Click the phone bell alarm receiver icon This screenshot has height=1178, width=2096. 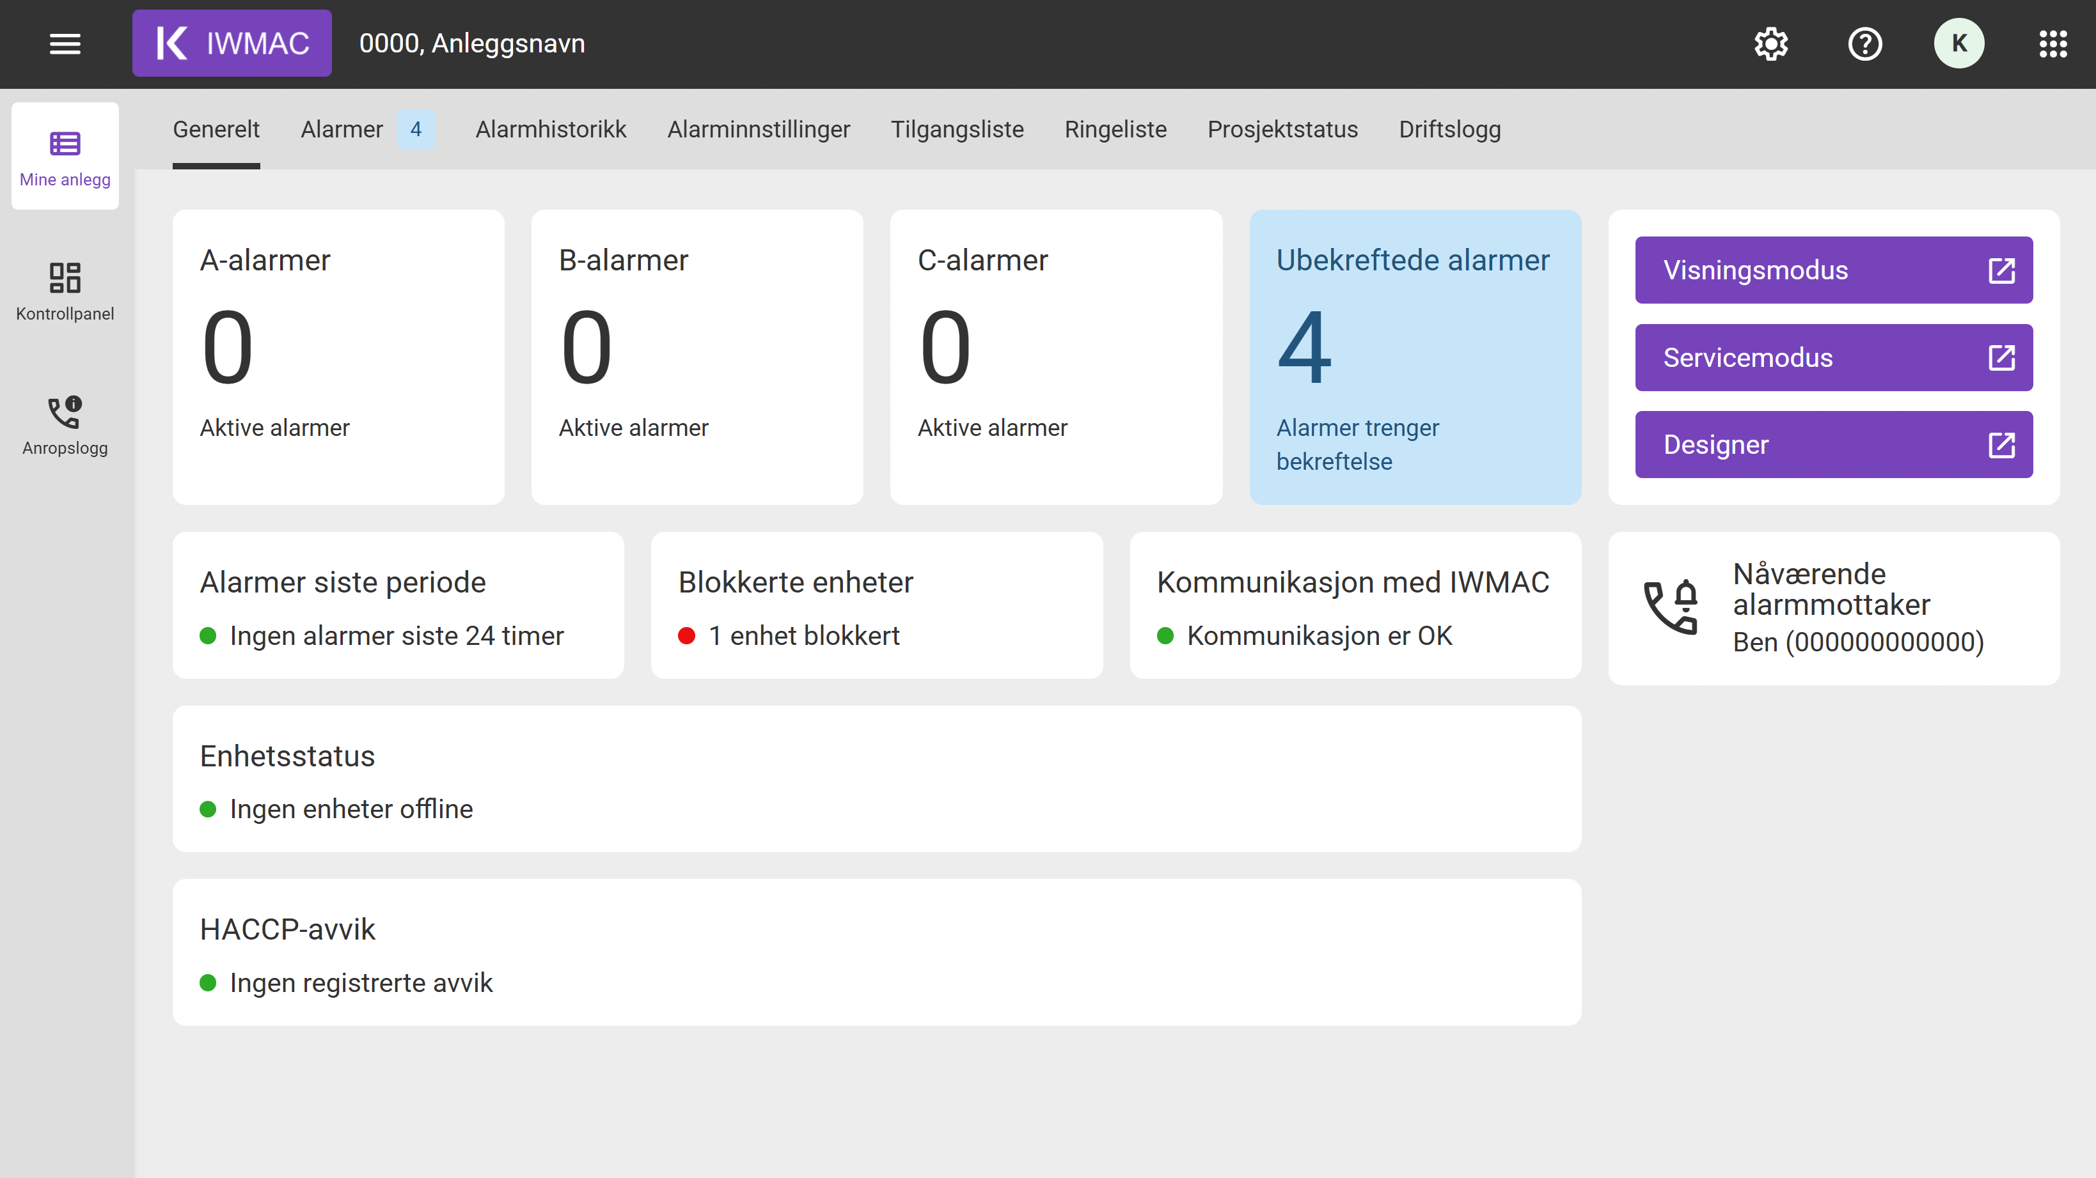[1671, 607]
